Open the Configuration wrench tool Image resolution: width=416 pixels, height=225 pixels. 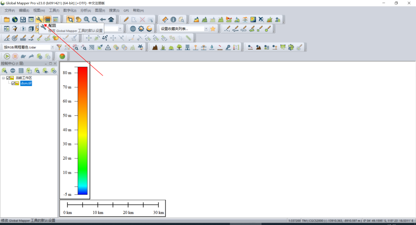click(x=39, y=19)
